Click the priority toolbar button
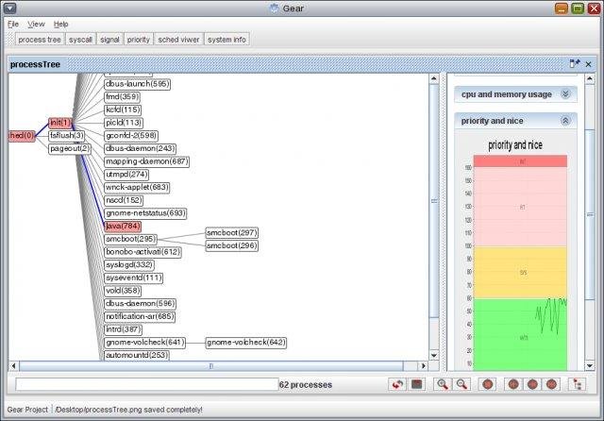The height and width of the screenshot is (421, 604). point(139,40)
